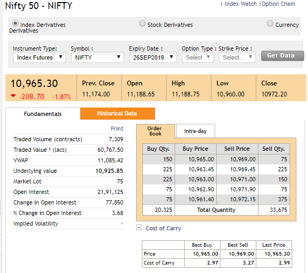
Task: Click Best Buy cost of carry 2.97
Action: point(213,262)
